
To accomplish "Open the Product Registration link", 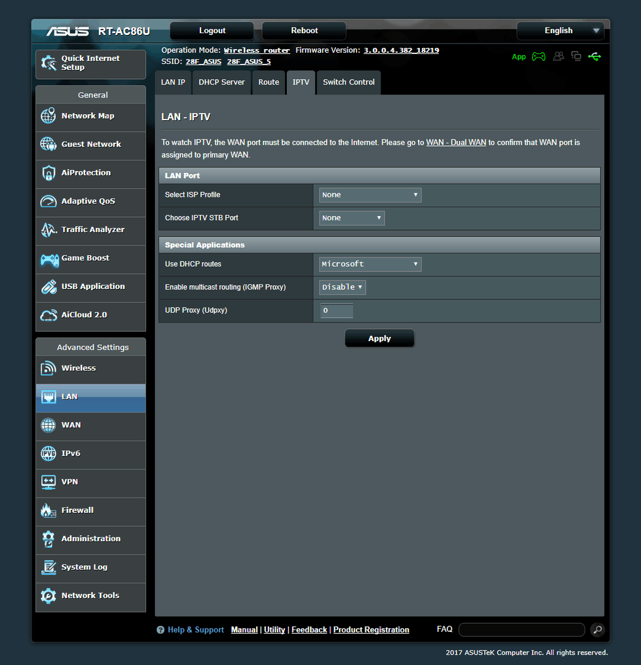I will pos(371,630).
